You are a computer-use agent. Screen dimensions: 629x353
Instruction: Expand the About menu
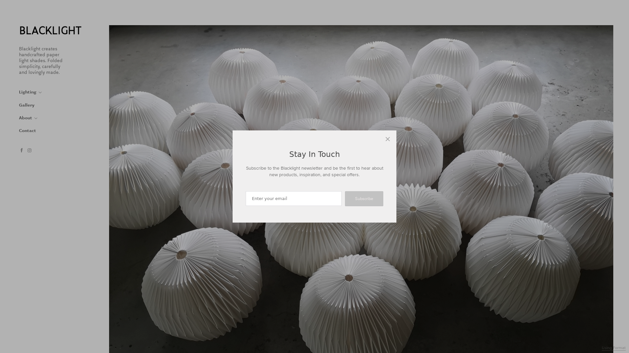coord(28,118)
